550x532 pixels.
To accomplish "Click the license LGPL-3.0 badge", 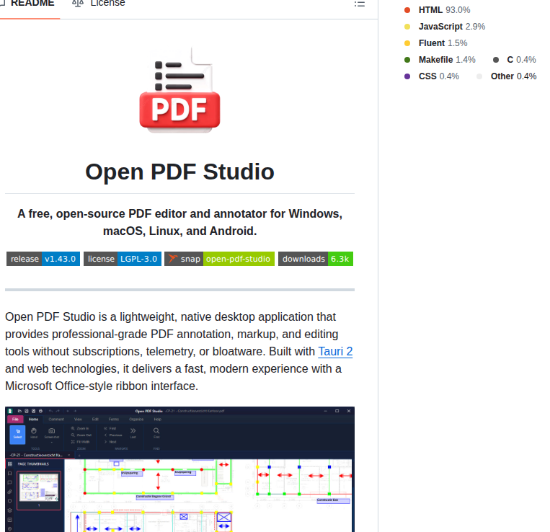I will coord(123,259).
